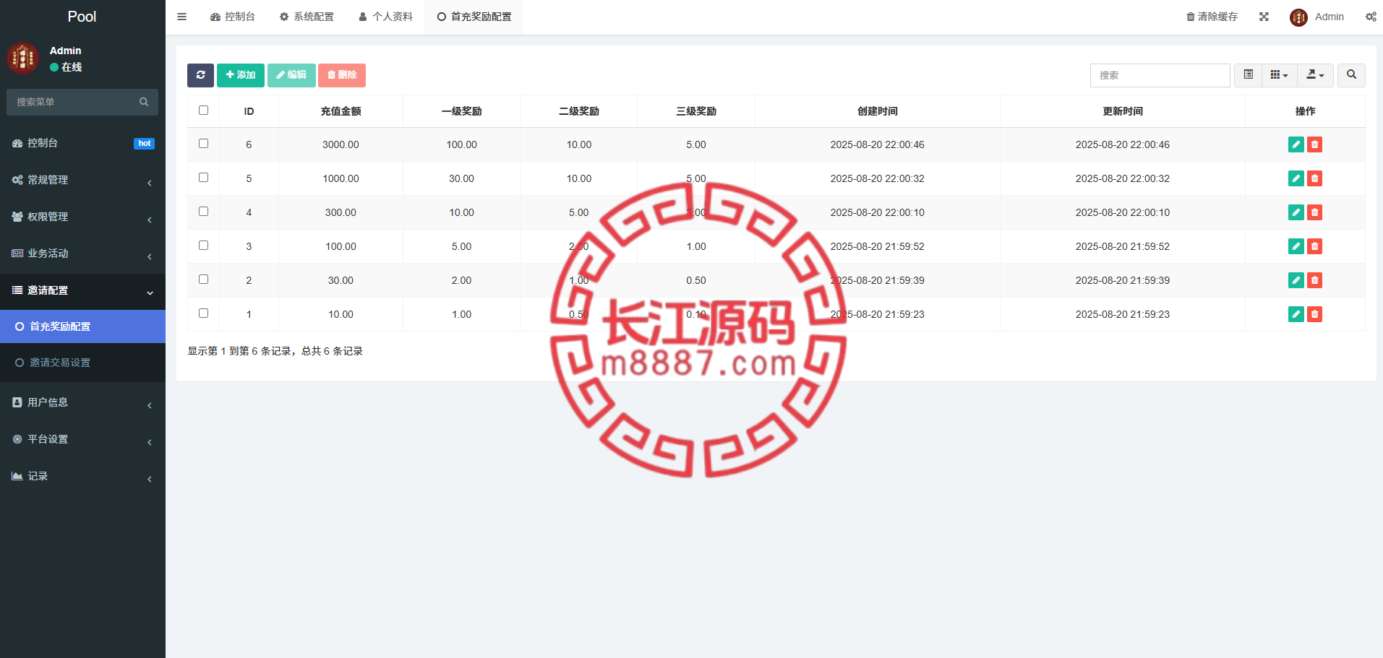This screenshot has height=658, width=1383.
Task: Toggle the sidebar hamburger menu
Action: 182,17
